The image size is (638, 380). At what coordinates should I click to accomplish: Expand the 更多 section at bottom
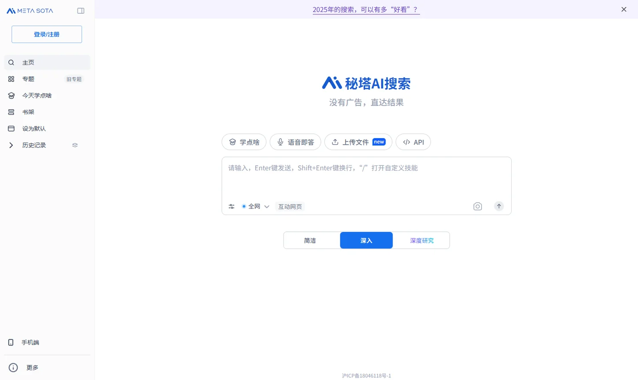click(32, 367)
